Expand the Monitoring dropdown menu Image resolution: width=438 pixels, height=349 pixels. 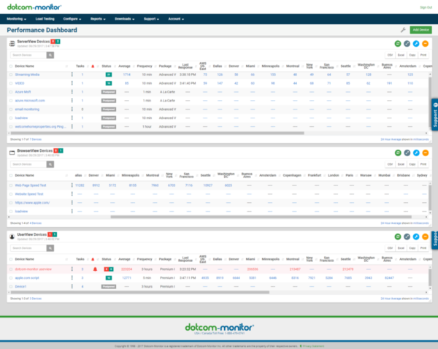click(x=15, y=18)
